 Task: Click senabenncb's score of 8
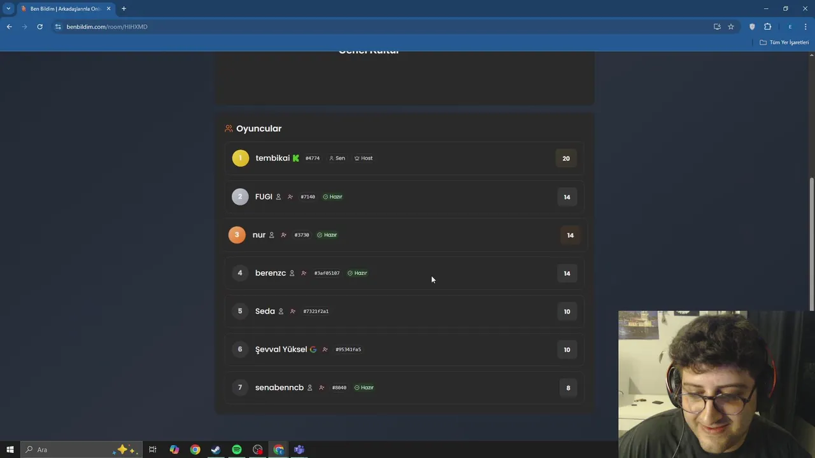click(569, 388)
